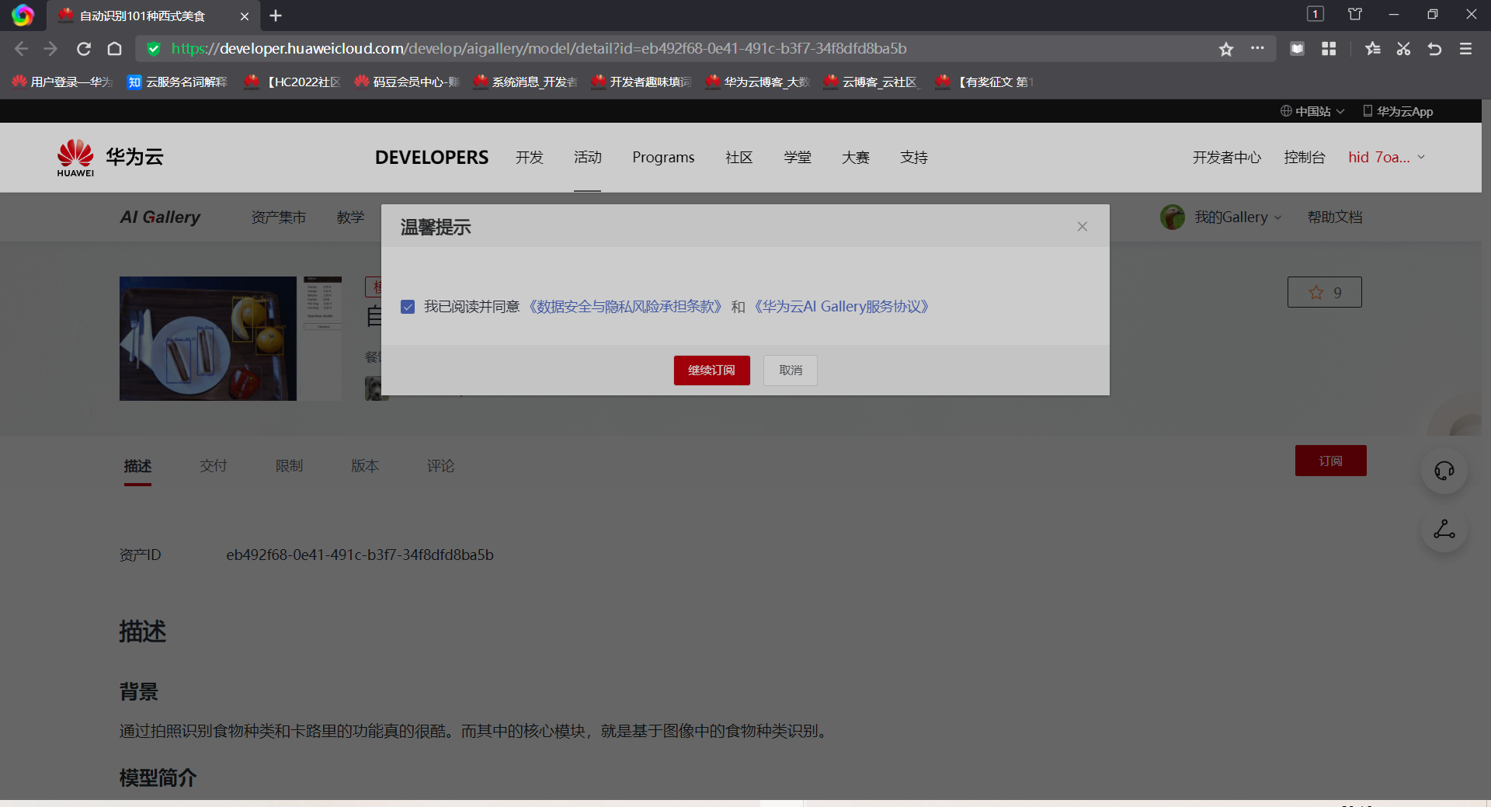Open the 资产集市 link
1491x807 pixels.
point(279,217)
